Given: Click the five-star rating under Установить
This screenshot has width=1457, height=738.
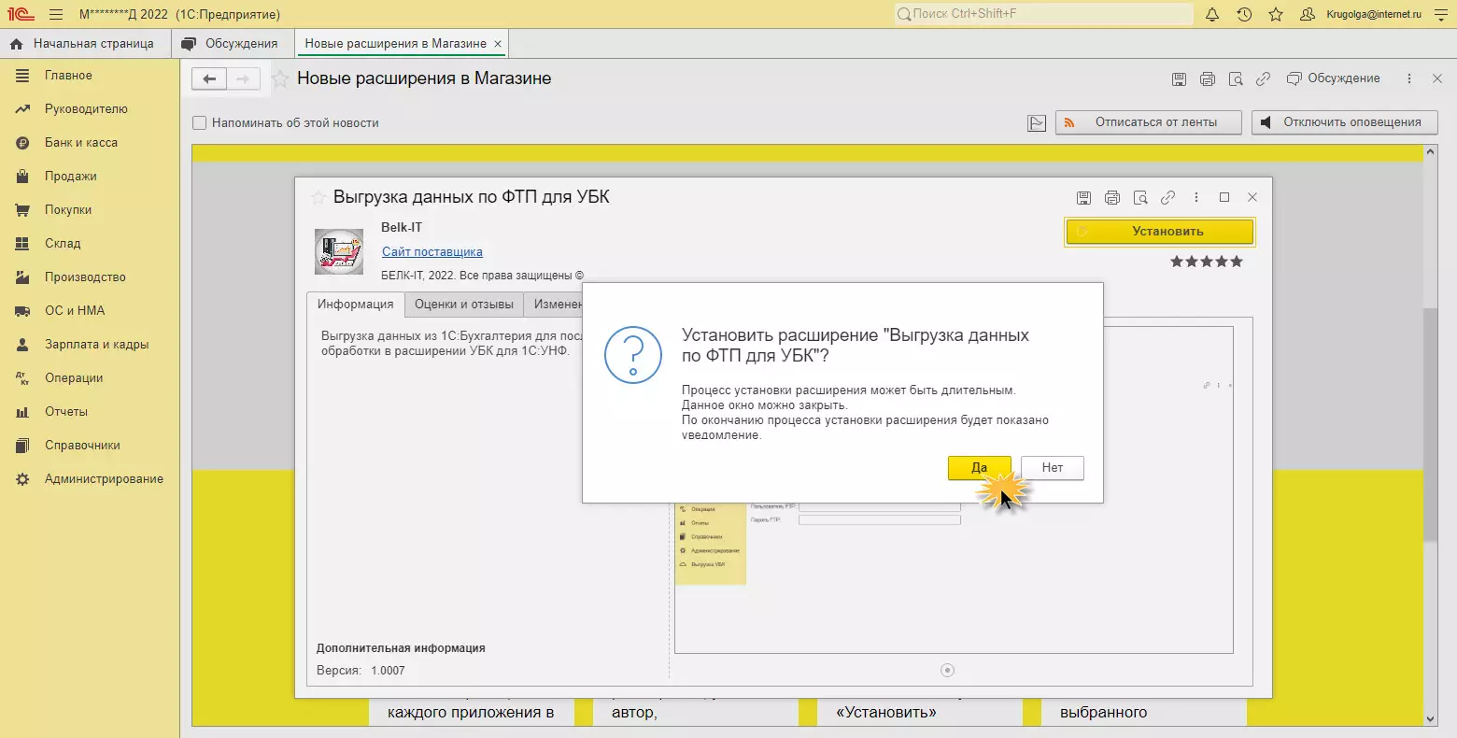Looking at the screenshot, I should (1207, 262).
